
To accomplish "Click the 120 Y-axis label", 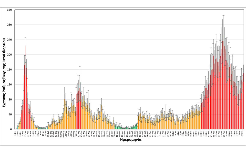I will 10,85.
